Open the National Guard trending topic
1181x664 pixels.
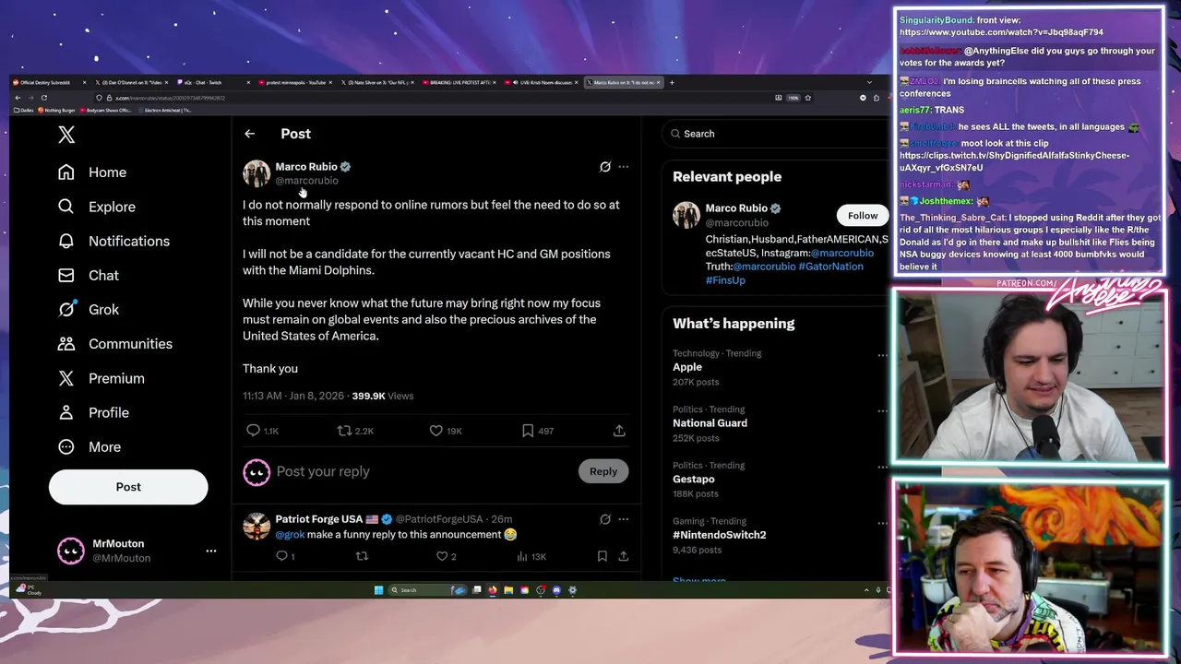click(710, 423)
